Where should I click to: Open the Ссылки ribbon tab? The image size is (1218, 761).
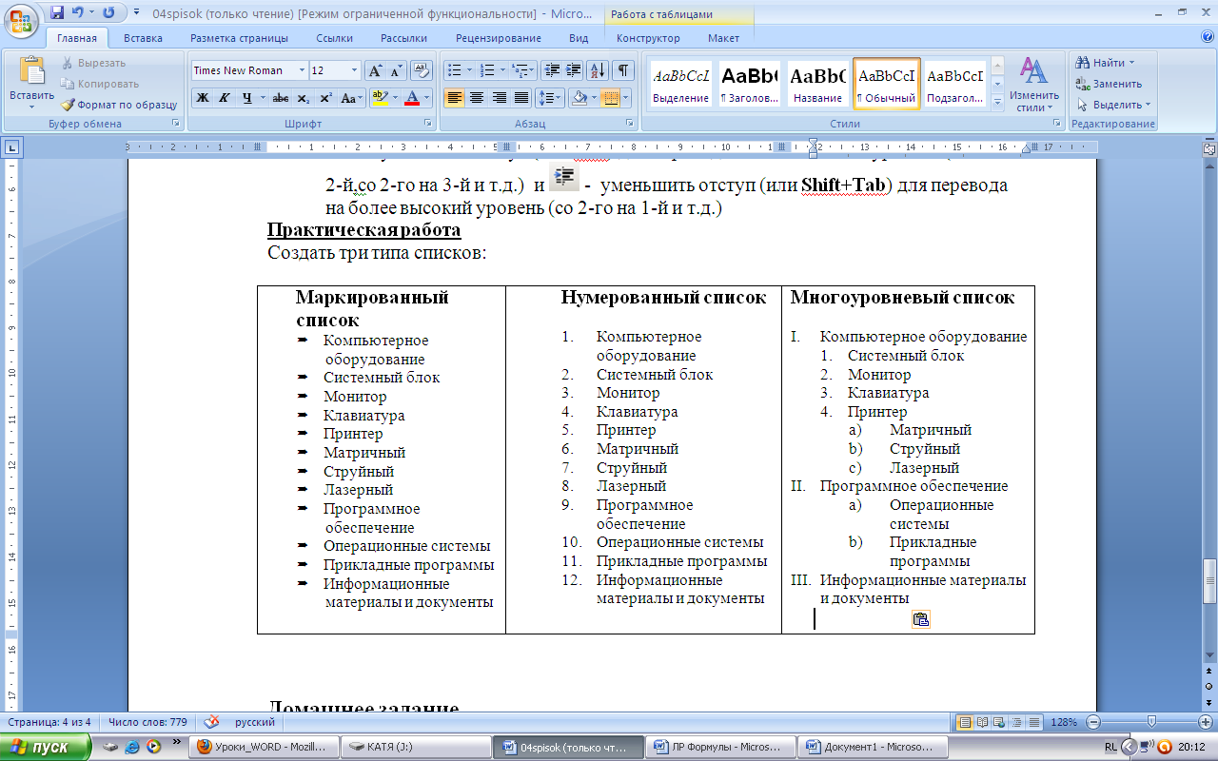click(x=335, y=38)
